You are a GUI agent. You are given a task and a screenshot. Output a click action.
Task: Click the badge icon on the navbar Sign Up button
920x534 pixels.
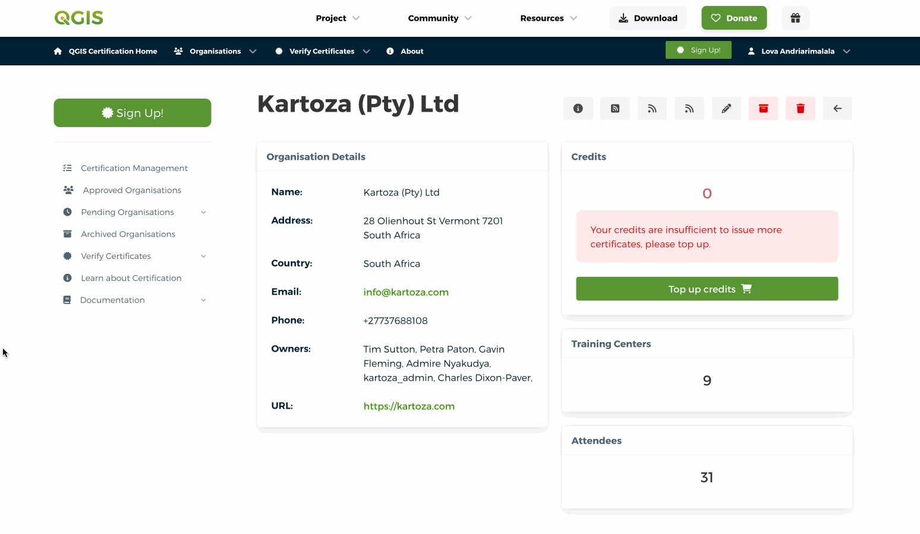(680, 50)
